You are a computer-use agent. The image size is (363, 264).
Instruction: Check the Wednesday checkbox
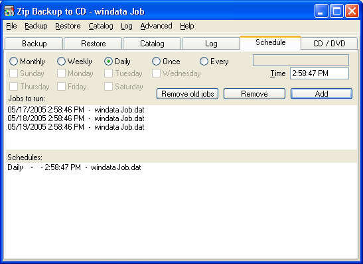tap(176, 73)
